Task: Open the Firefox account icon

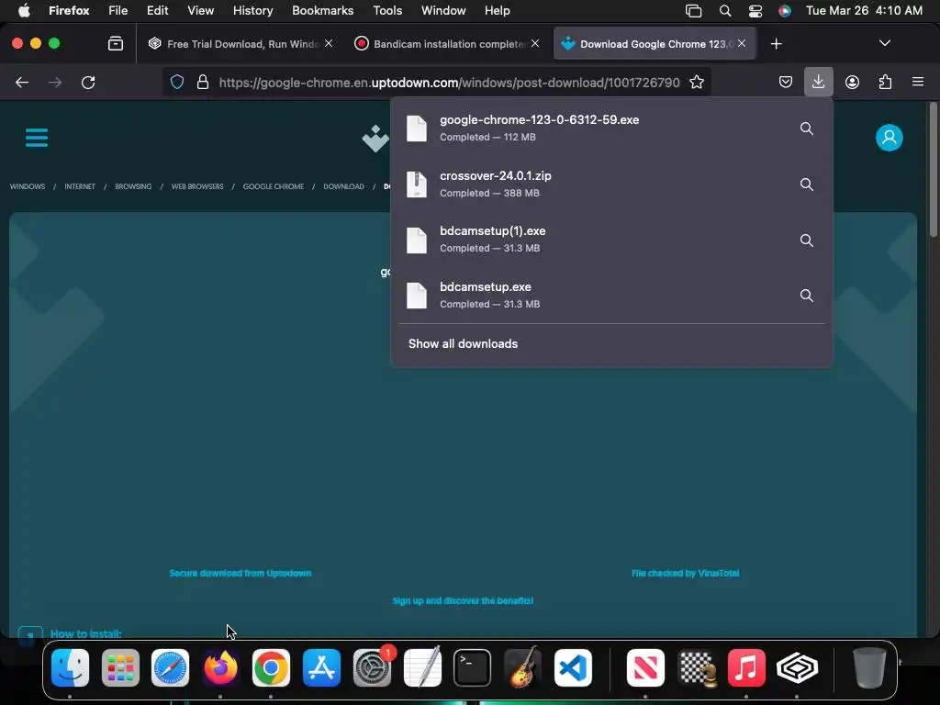Action: [852, 82]
